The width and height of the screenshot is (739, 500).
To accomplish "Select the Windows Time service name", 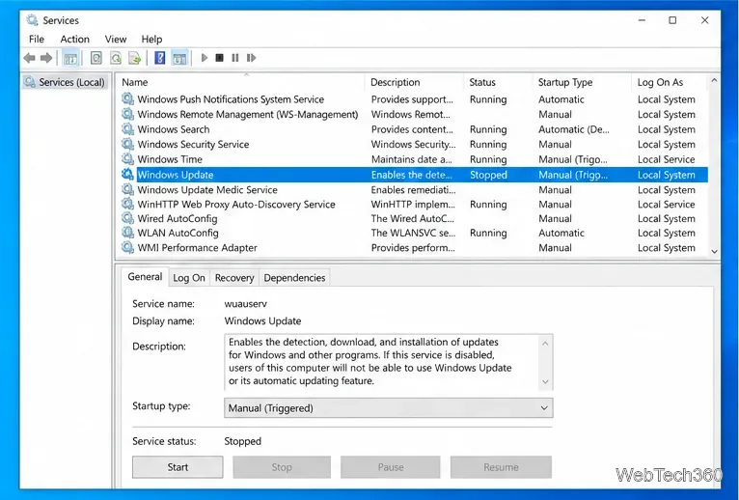I will (x=170, y=159).
